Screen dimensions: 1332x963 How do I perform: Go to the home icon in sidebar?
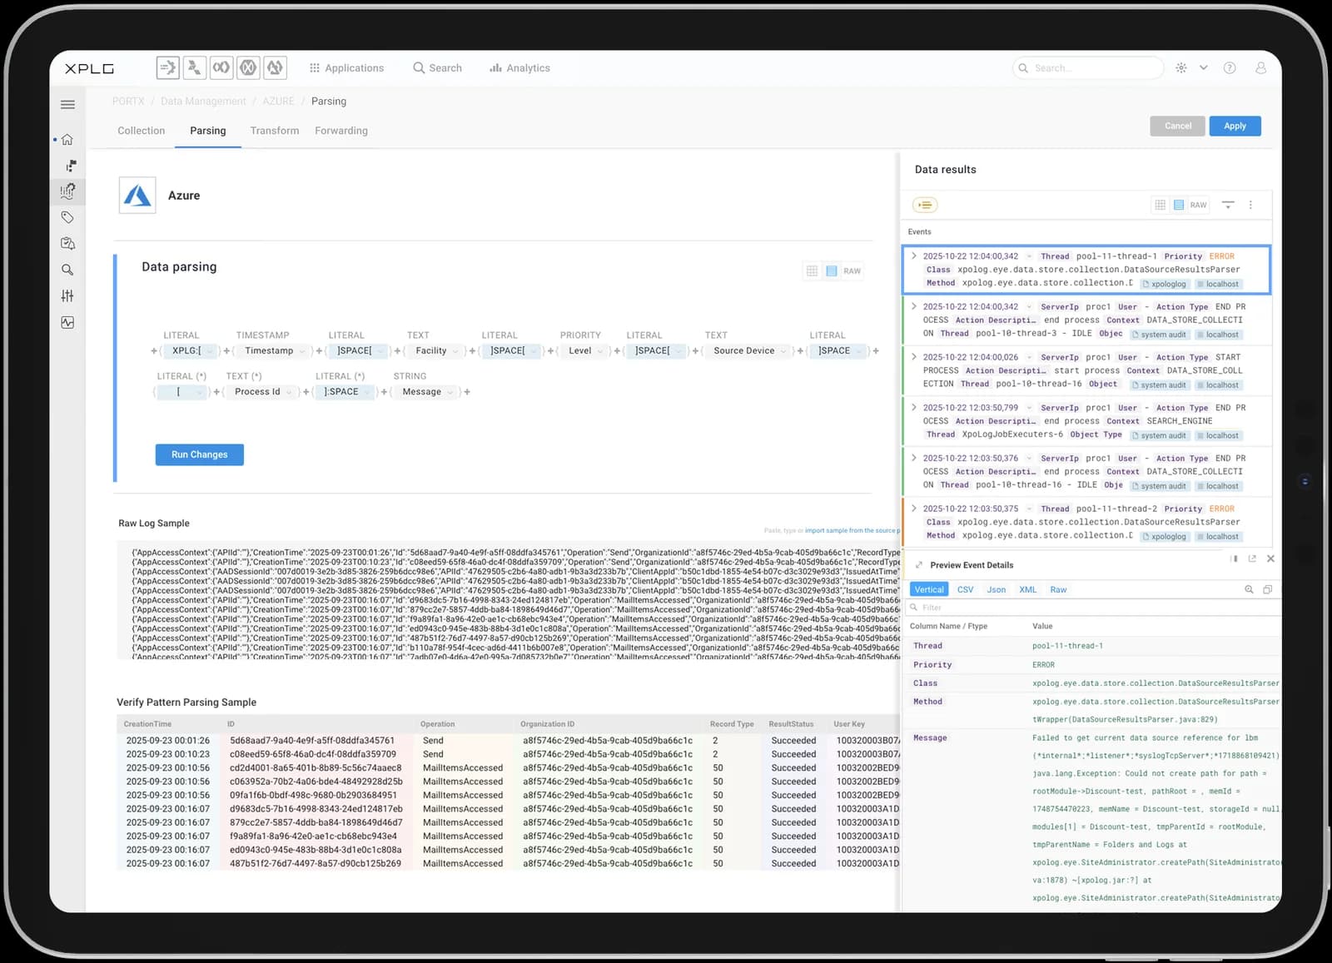coord(67,140)
